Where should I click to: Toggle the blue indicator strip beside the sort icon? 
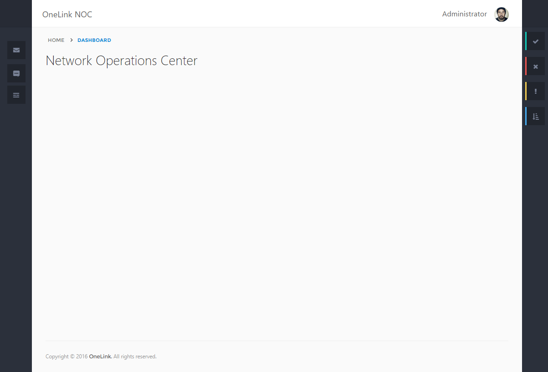[527, 116]
